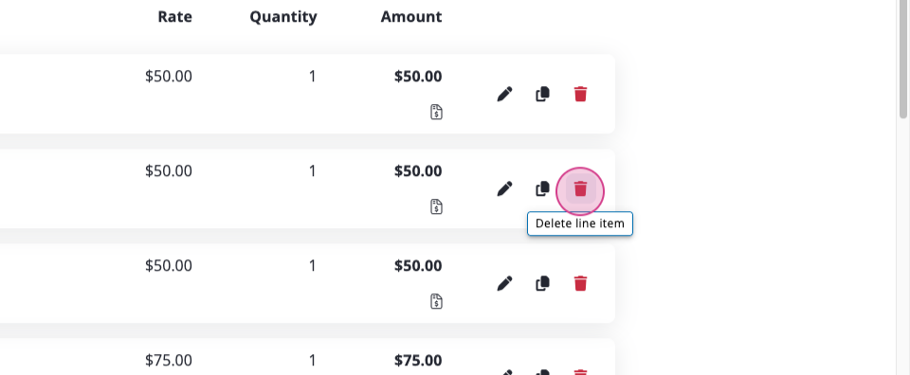Open the invoice document icon in third row

pyautogui.click(x=436, y=301)
